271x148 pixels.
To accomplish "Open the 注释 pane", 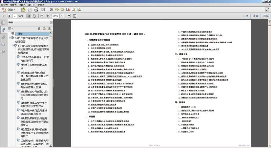I will 255,16.
